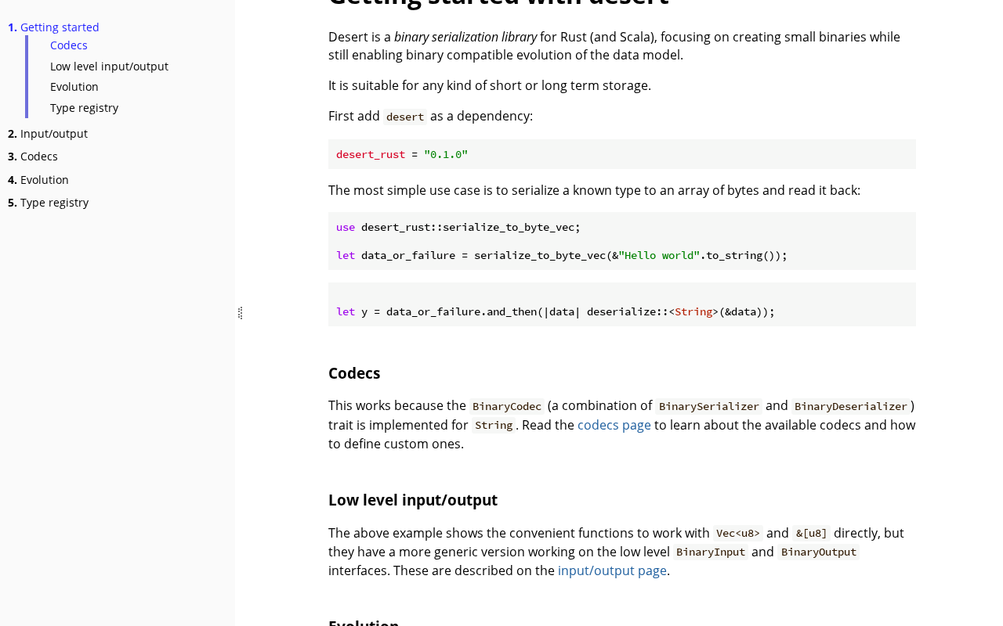Image resolution: width=1003 pixels, height=626 pixels.
Task: Click the inline Vec<u8> code term
Action: coord(737,533)
